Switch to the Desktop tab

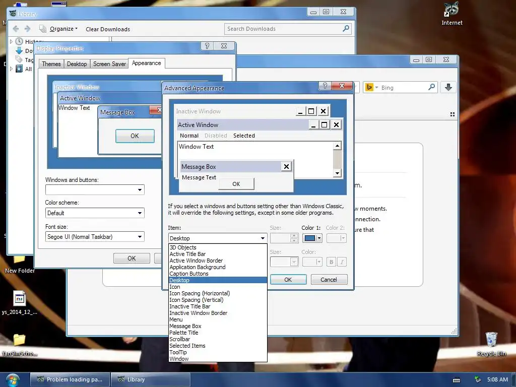pyautogui.click(x=77, y=64)
